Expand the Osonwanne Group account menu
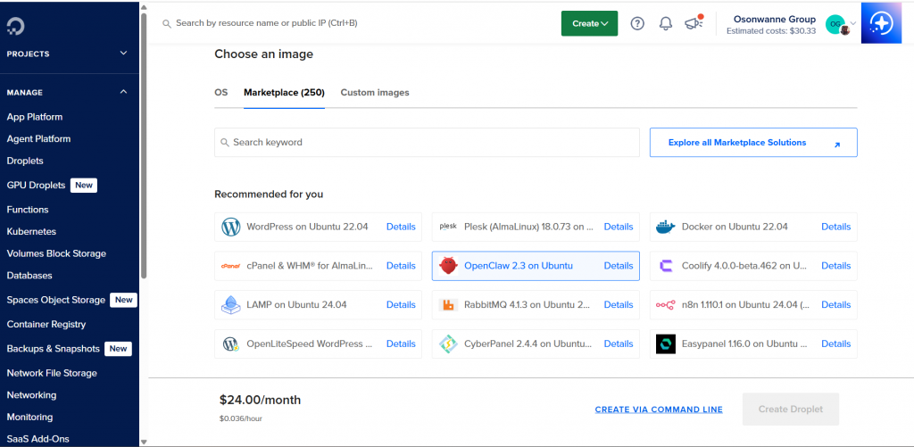 point(853,24)
